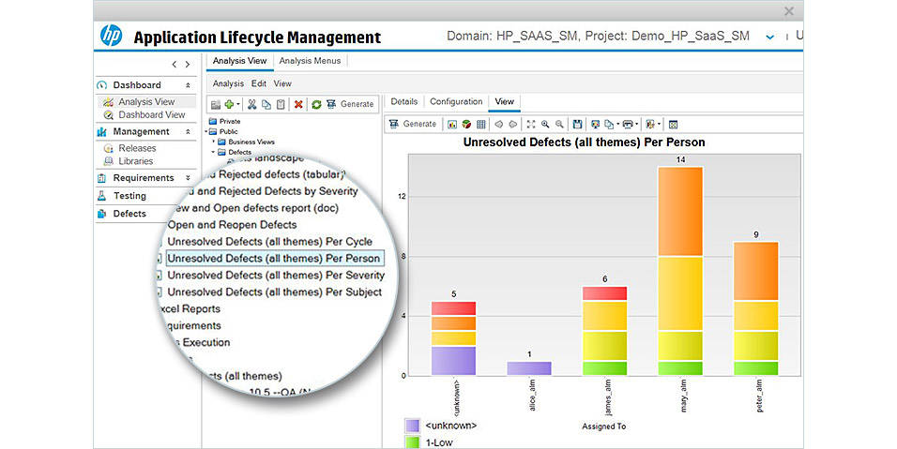Screen dimensions: 897x449
Task: Collapse the Dashboard sidebar section
Action: tap(188, 85)
